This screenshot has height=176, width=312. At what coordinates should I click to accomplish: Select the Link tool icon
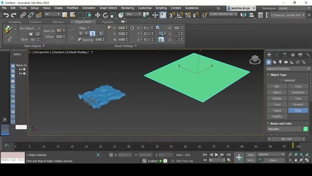23,15
